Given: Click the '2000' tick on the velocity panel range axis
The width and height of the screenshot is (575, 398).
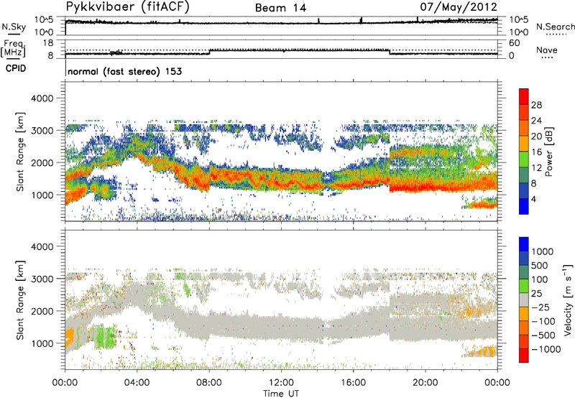Looking at the screenshot, I should pos(42,311).
